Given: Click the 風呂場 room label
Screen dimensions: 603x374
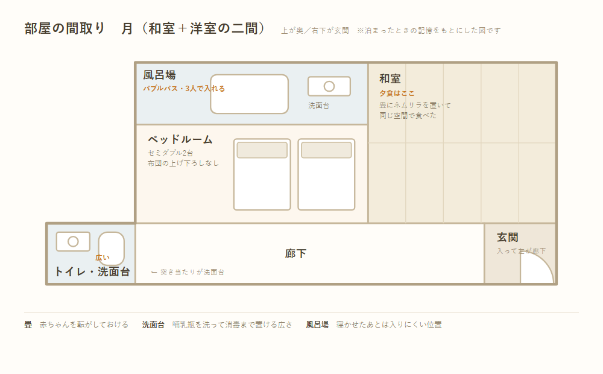Looking at the screenshot, I should [160, 75].
